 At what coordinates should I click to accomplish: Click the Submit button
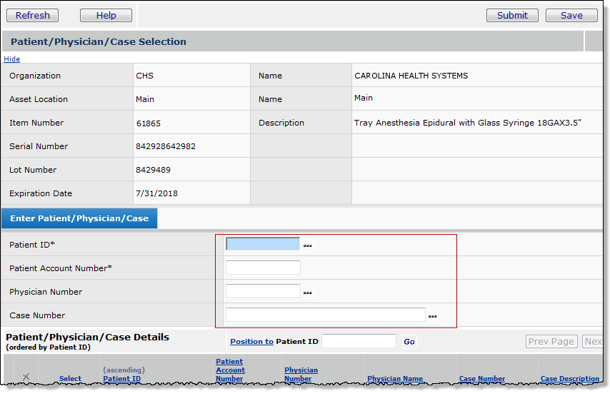tap(512, 16)
